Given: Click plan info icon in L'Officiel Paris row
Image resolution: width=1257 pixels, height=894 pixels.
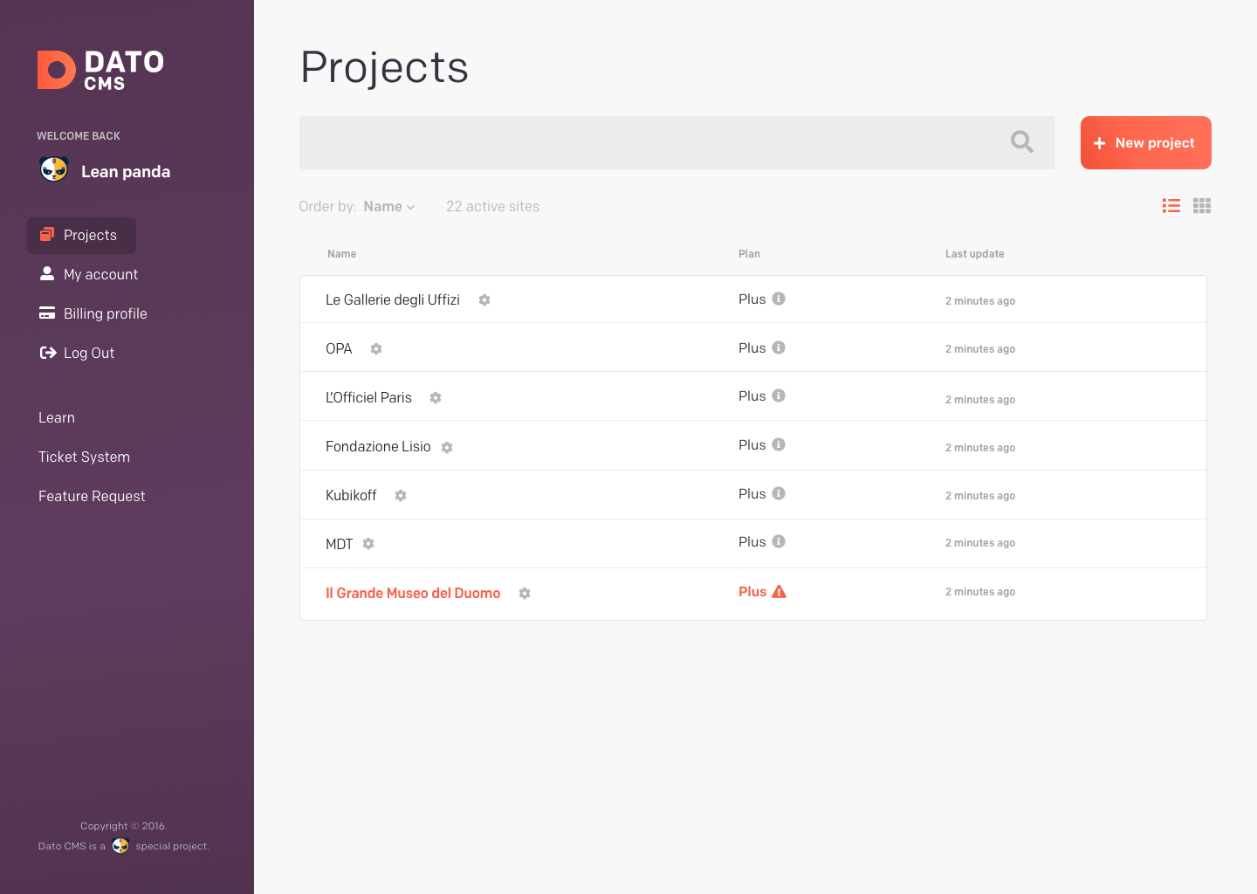Looking at the screenshot, I should pyautogui.click(x=779, y=395).
